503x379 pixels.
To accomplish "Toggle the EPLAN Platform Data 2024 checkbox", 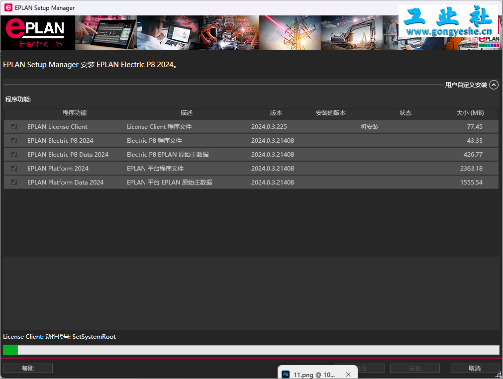I will [x=14, y=182].
